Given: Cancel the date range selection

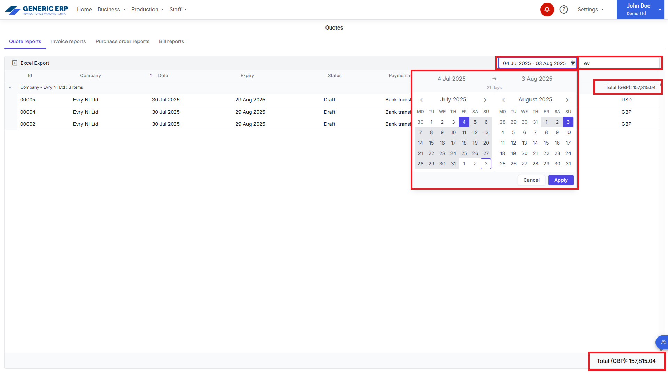Looking at the screenshot, I should tap(531, 180).
